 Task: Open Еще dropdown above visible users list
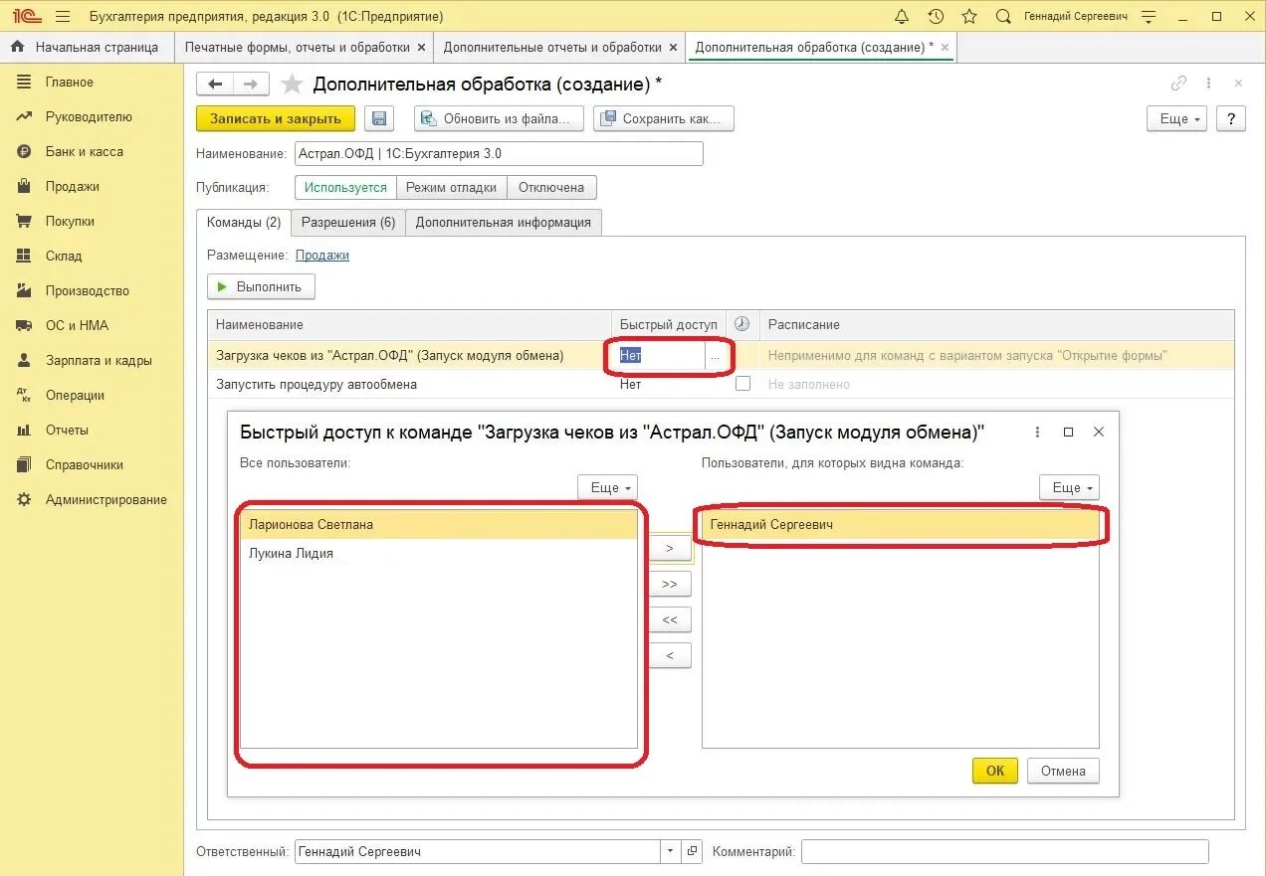point(1069,487)
